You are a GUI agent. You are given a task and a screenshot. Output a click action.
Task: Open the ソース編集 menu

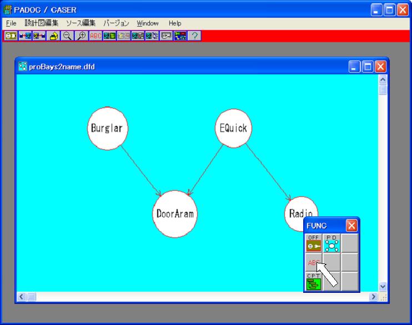point(81,23)
